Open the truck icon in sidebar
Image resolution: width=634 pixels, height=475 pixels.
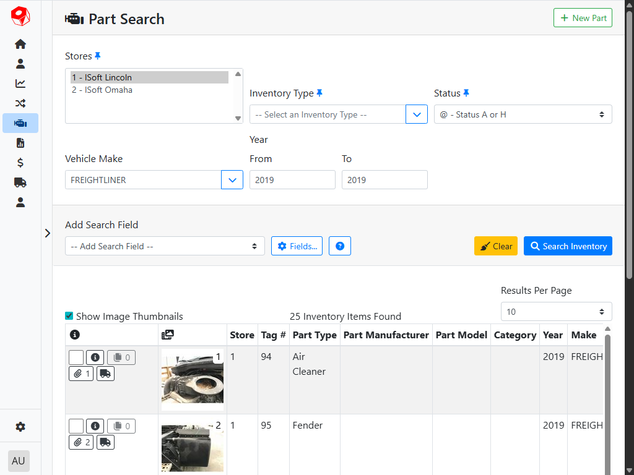click(x=20, y=182)
